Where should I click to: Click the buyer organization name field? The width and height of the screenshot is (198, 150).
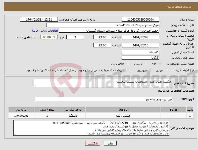point(103,25)
